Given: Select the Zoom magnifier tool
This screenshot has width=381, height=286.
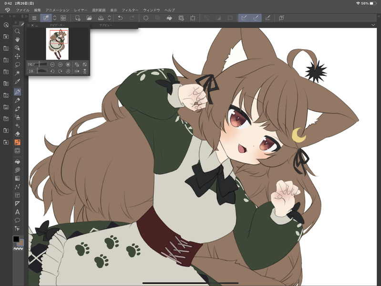Looking at the screenshot, I should [17, 31].
